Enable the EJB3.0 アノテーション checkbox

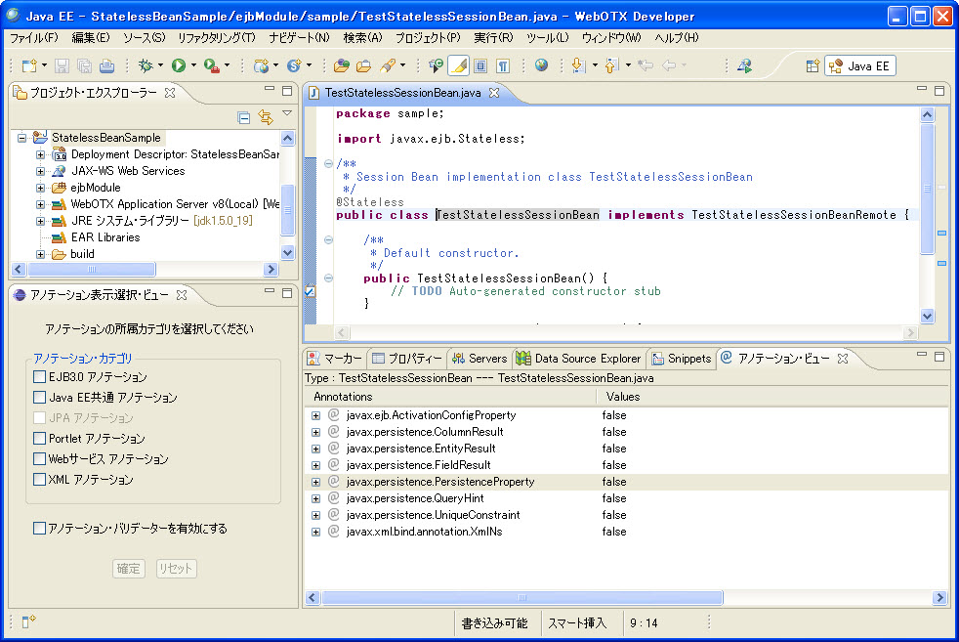pos(40,377)
